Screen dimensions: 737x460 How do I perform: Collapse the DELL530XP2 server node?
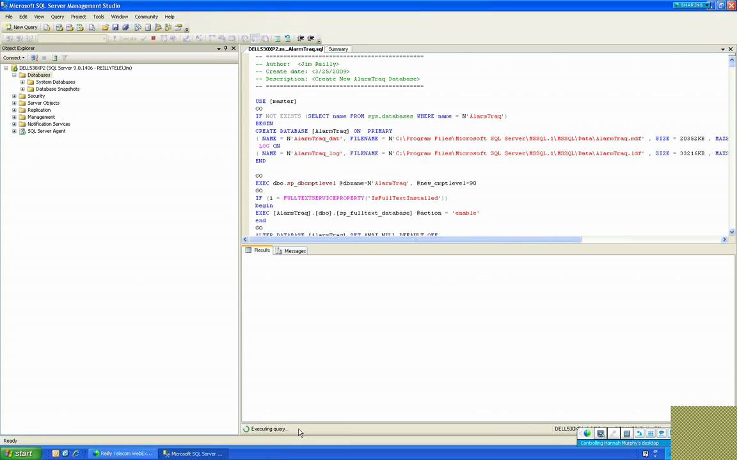(6, 68)
